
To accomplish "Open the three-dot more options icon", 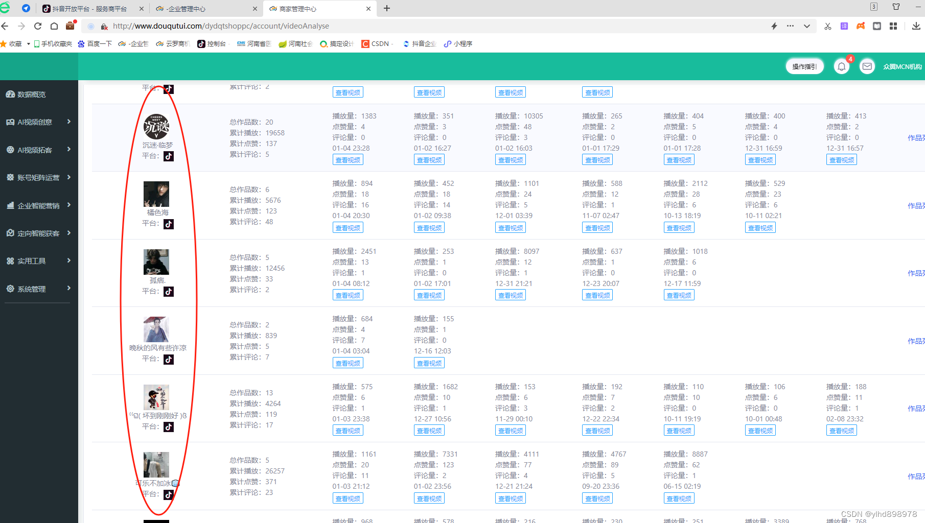I will coord(790,26).
